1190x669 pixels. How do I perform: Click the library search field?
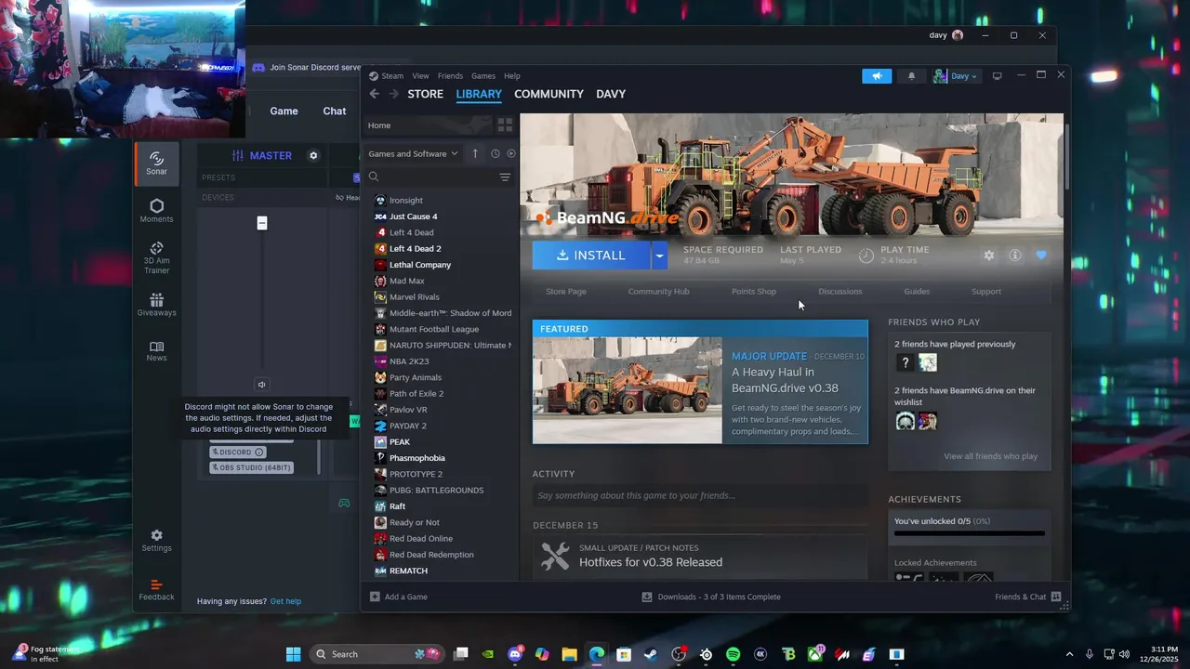pyautogui.click(x=433, y=177)
